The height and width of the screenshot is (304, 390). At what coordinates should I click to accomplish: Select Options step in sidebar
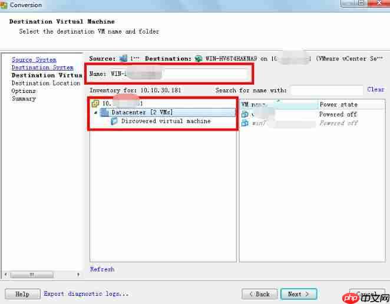[x=24, y=91]
